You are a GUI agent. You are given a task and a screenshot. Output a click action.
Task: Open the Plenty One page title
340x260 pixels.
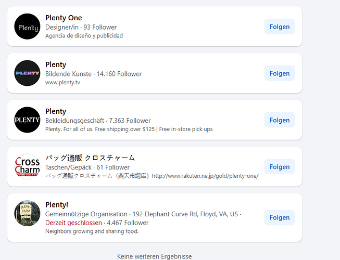tap(64, 18)
